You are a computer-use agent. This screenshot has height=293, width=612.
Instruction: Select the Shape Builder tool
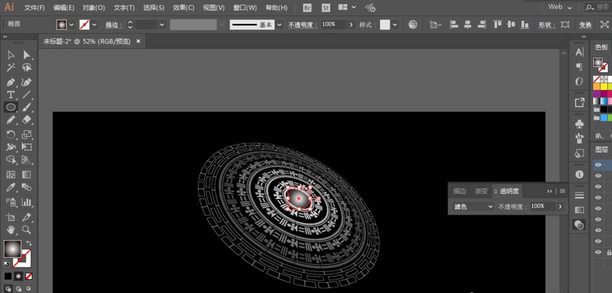(10, 160)
